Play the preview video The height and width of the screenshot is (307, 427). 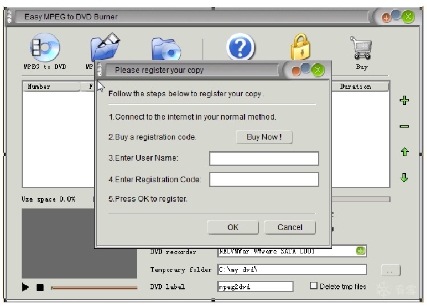(26, 287)
